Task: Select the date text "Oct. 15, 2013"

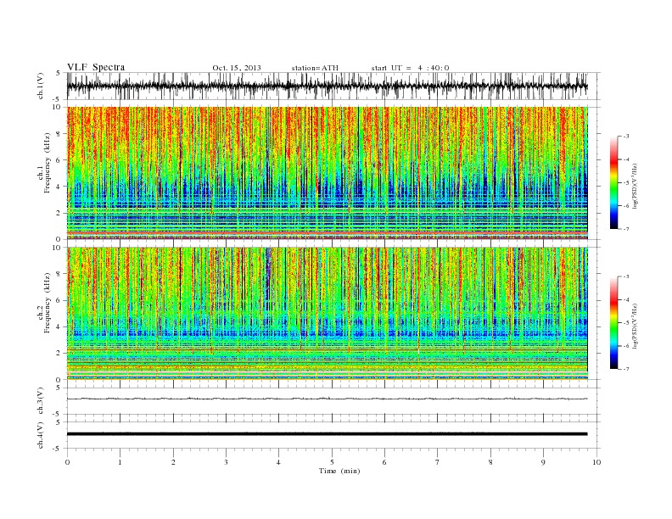Action: point(237,68)
